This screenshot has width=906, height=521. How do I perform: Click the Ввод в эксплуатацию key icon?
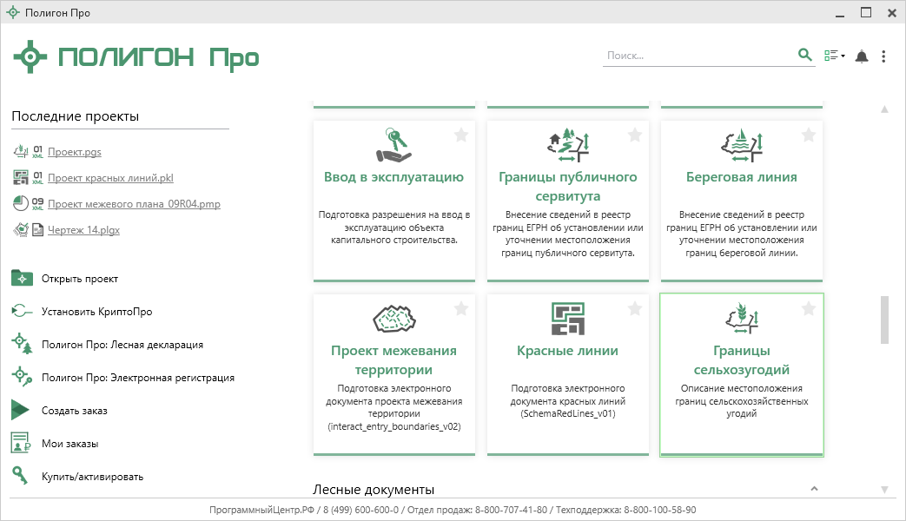point(393,144)
